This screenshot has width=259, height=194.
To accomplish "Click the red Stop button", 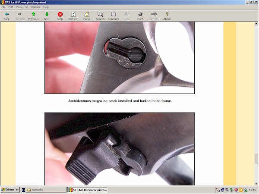I will [60, 16].
